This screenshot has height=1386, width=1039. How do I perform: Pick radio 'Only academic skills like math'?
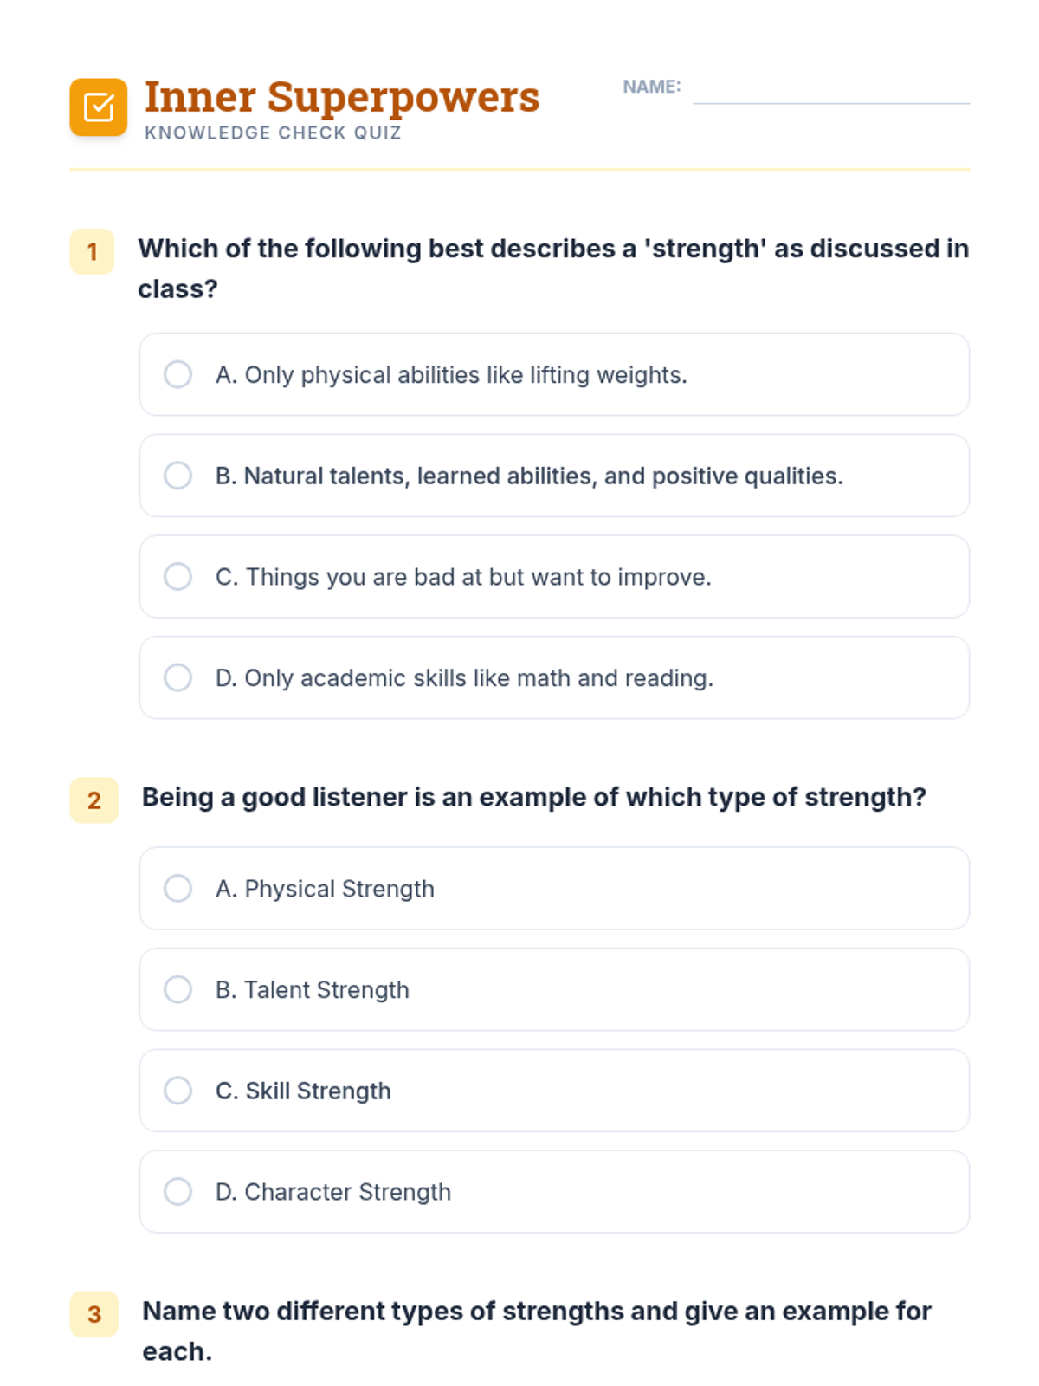pyautogui.click(x=177, y=677)
